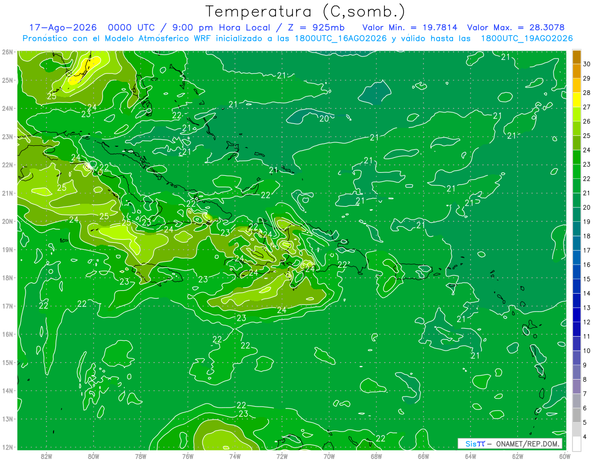Click the '68W' longitude axis label
The height and width of the screenshot is (463, 600).
click(376, 456)
